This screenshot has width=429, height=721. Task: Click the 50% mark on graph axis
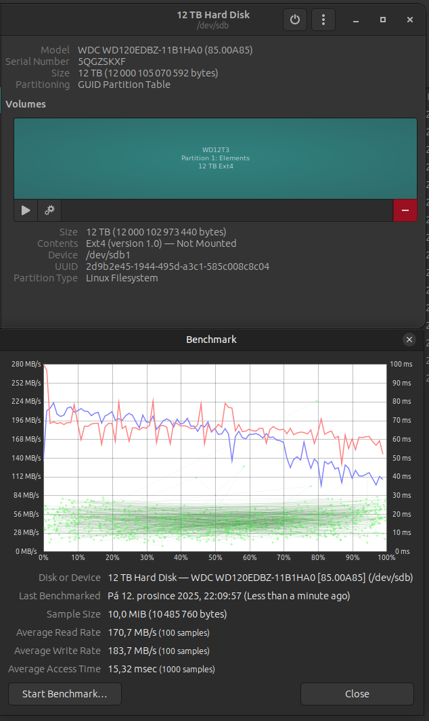click(215, 558)
